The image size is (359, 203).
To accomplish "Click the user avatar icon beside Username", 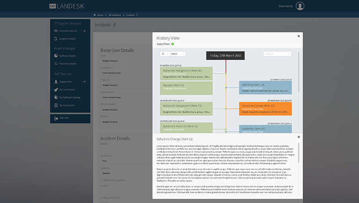I will tap(300, 6).
